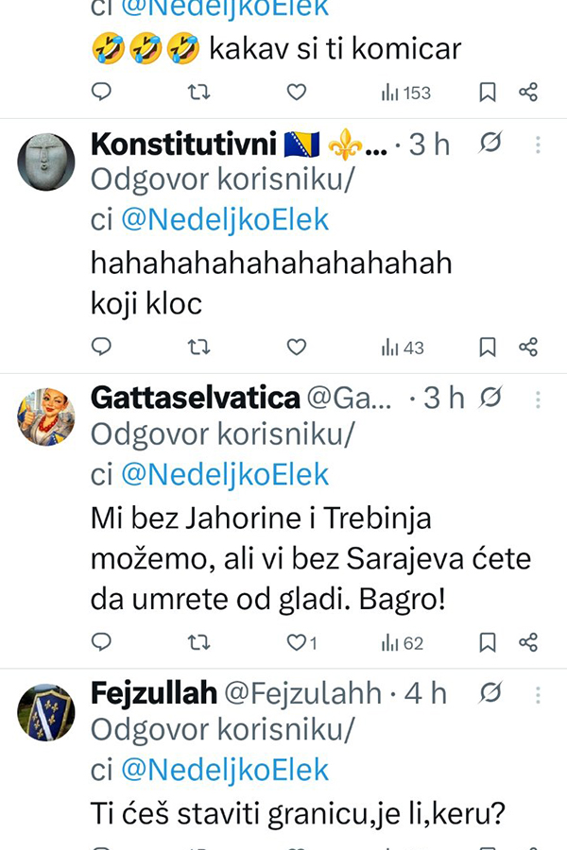The image size is (567, 850).
Task: Open Grok actions icon on Fejzullah's tweet
Action: coord(490,693)
